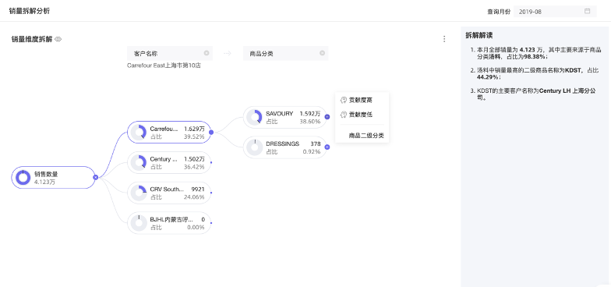
Task: Click the 0.92% share value
Action: coord(312,151)
